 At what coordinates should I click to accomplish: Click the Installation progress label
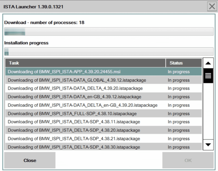[x=26, y=43]
